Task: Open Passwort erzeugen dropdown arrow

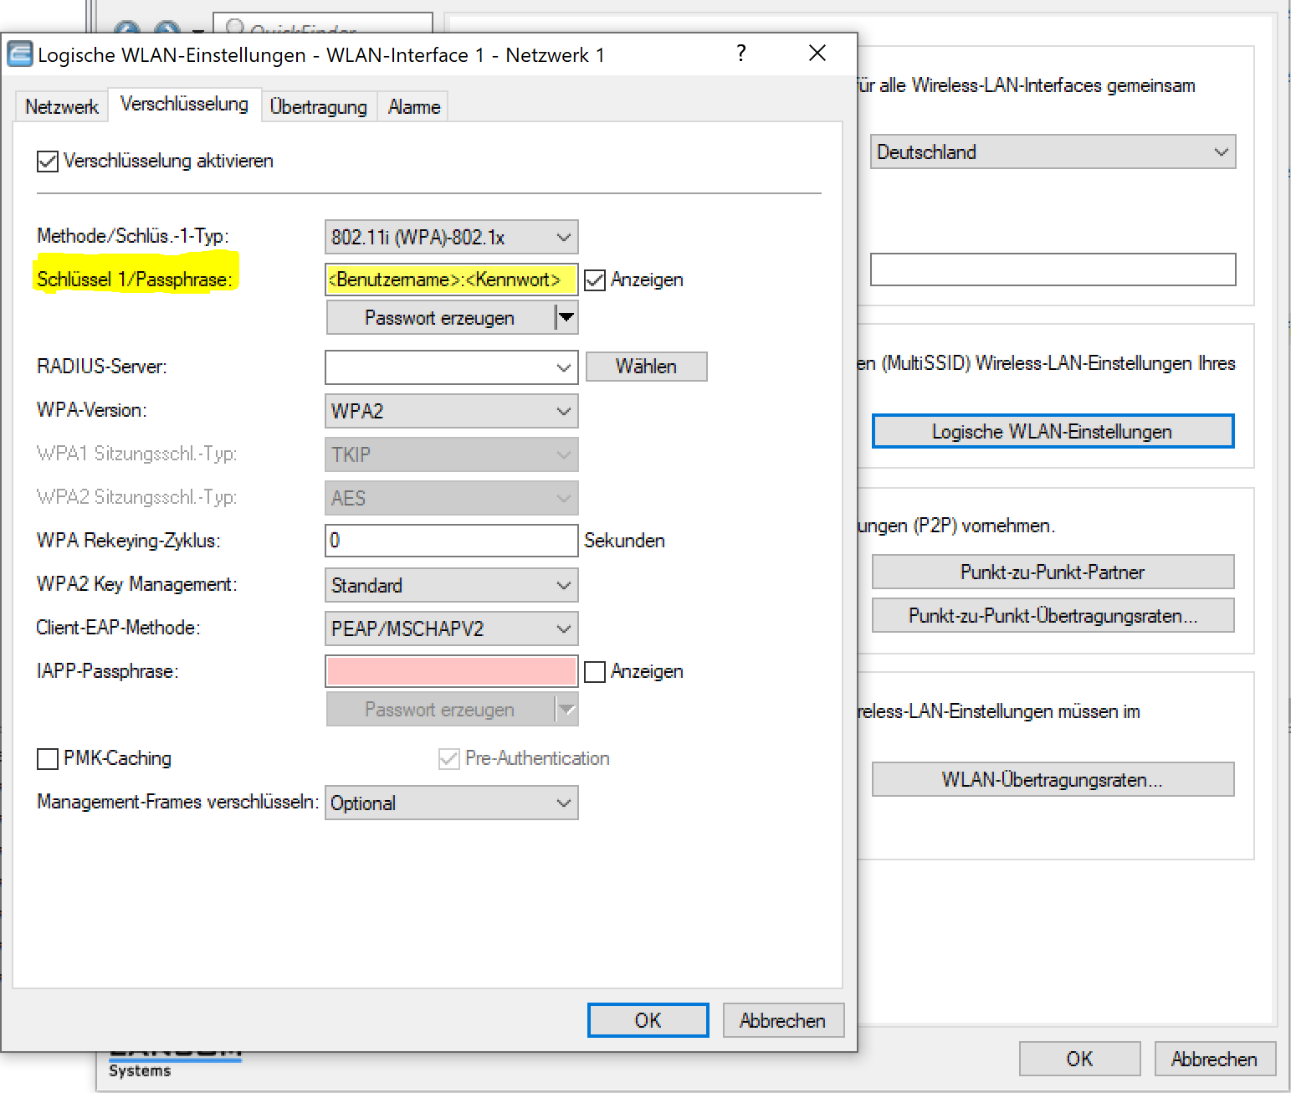Action: pos(566,318)
